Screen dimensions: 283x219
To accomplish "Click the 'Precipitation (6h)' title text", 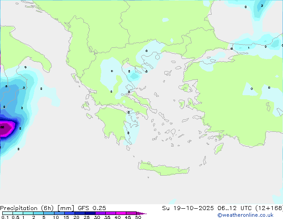I will [27, 208].
